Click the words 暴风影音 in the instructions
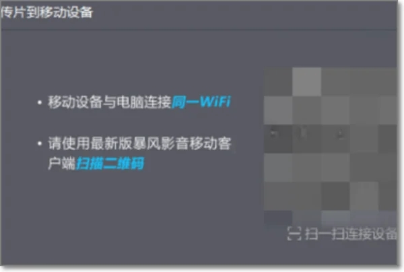The image size is (404, 272). [161, 143]
